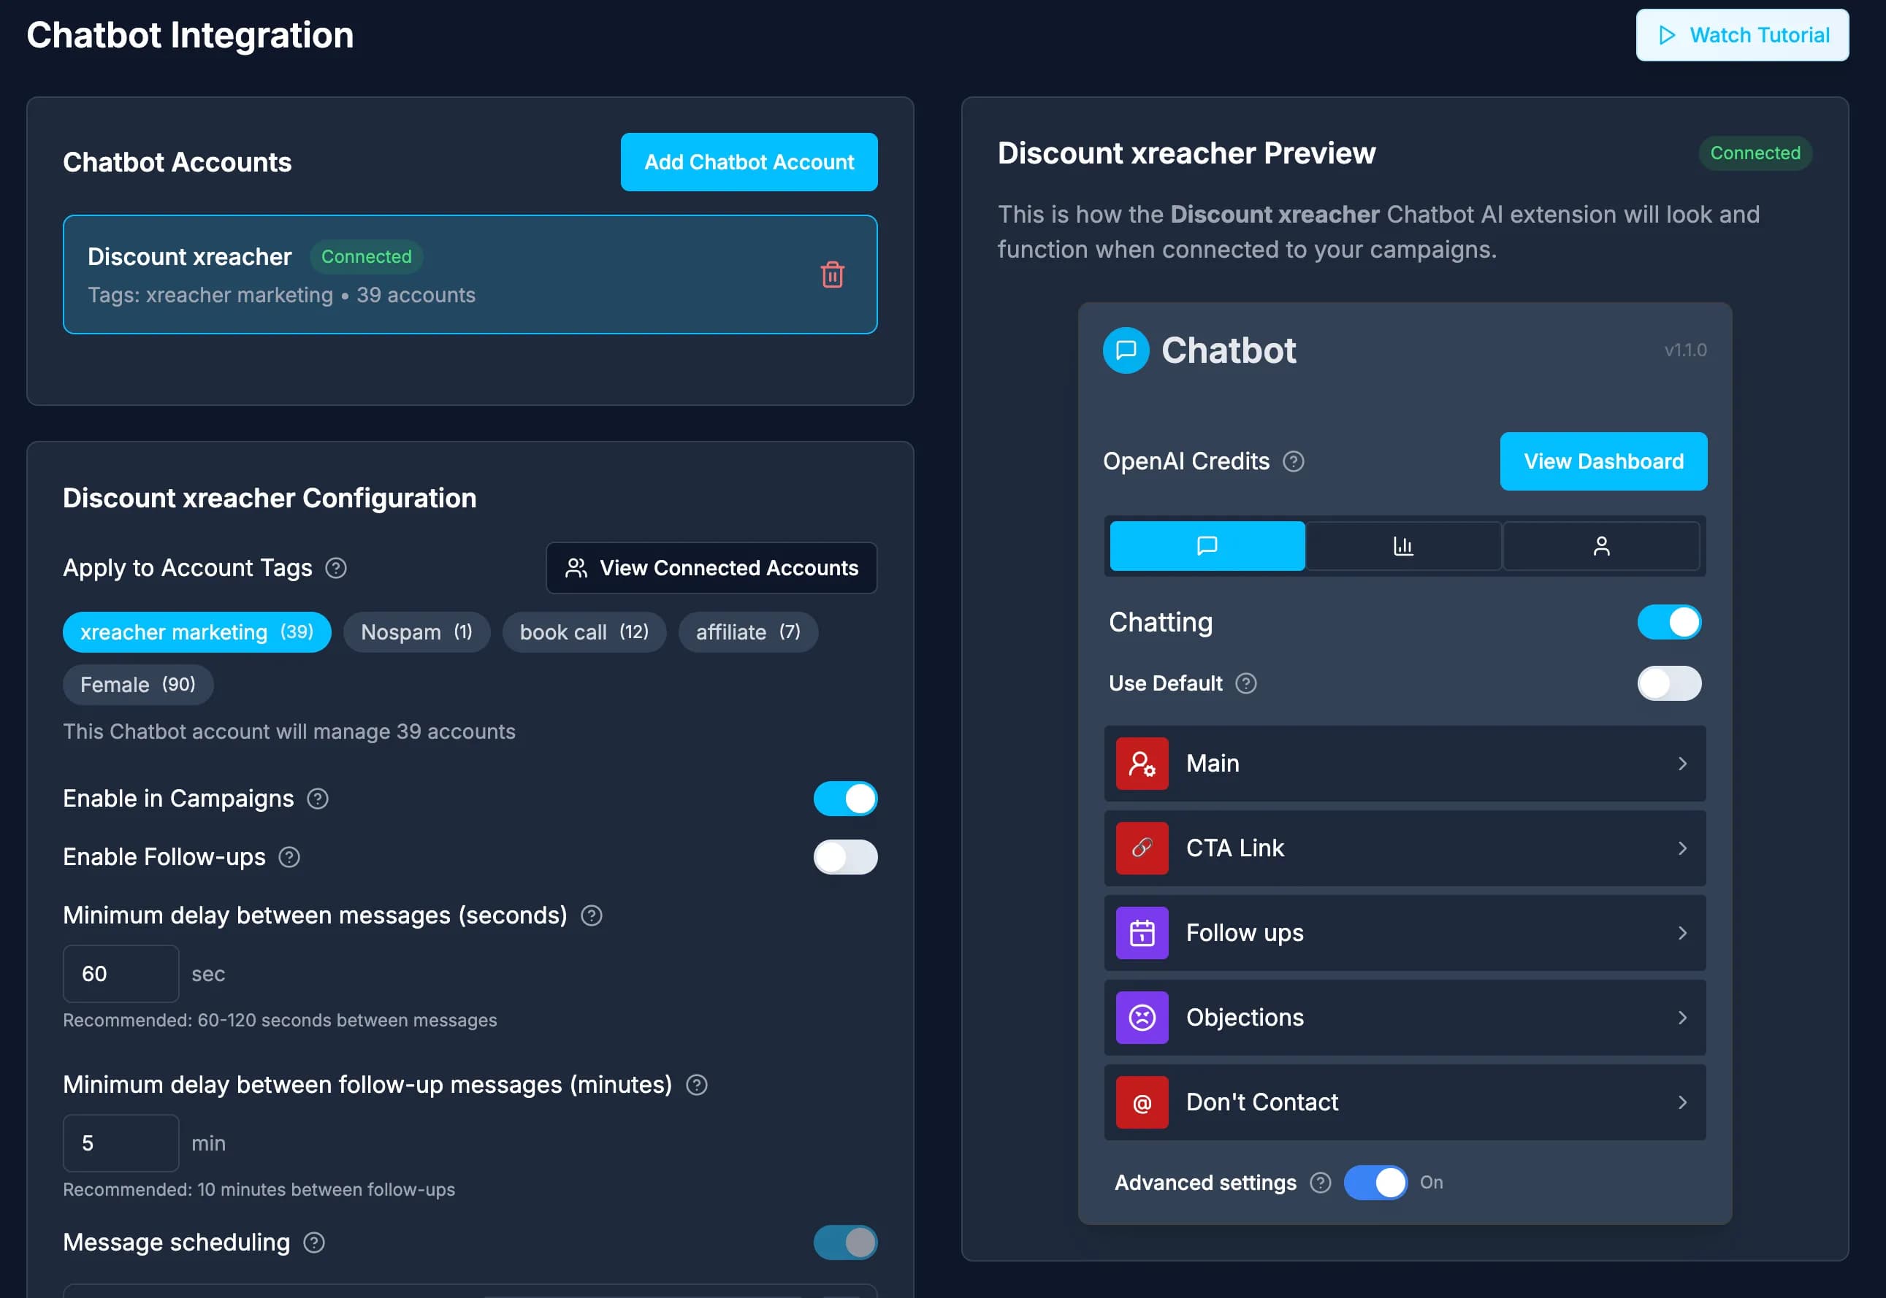The height and width of the screenshot is (1298, 1886).
Task: Click the user profile tab icon
Action: [1601, 546]
